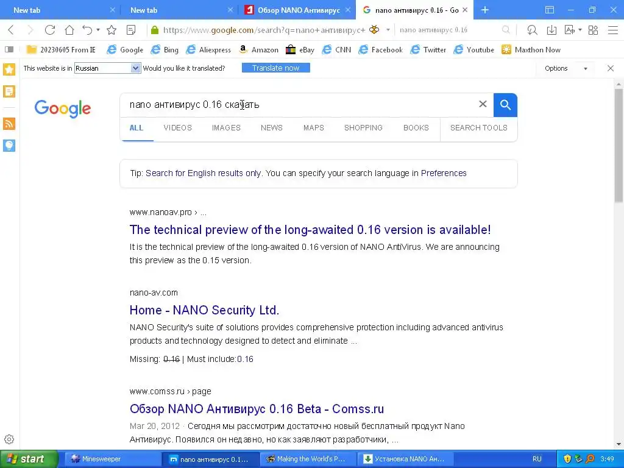Click the security shield tray icon
The height and width of the screenshot is (468, 624).
[x=567, y=459]
